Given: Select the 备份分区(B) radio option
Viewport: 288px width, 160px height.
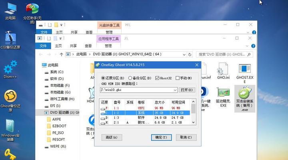Looking at the screenshot, I should (140, 78).
